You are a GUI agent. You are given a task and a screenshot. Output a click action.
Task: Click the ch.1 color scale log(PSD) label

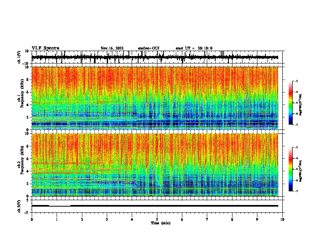point(300,105)
